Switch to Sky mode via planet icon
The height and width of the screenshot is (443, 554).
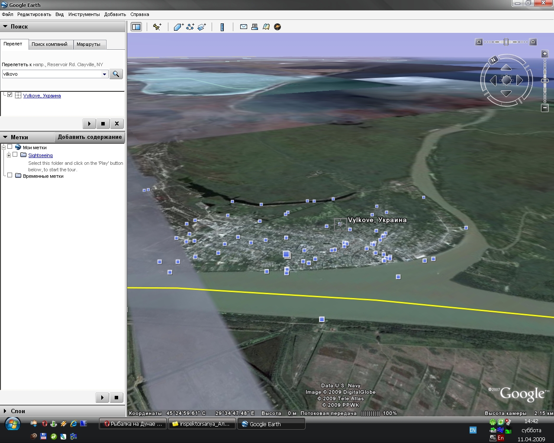[x=277, y=27]
